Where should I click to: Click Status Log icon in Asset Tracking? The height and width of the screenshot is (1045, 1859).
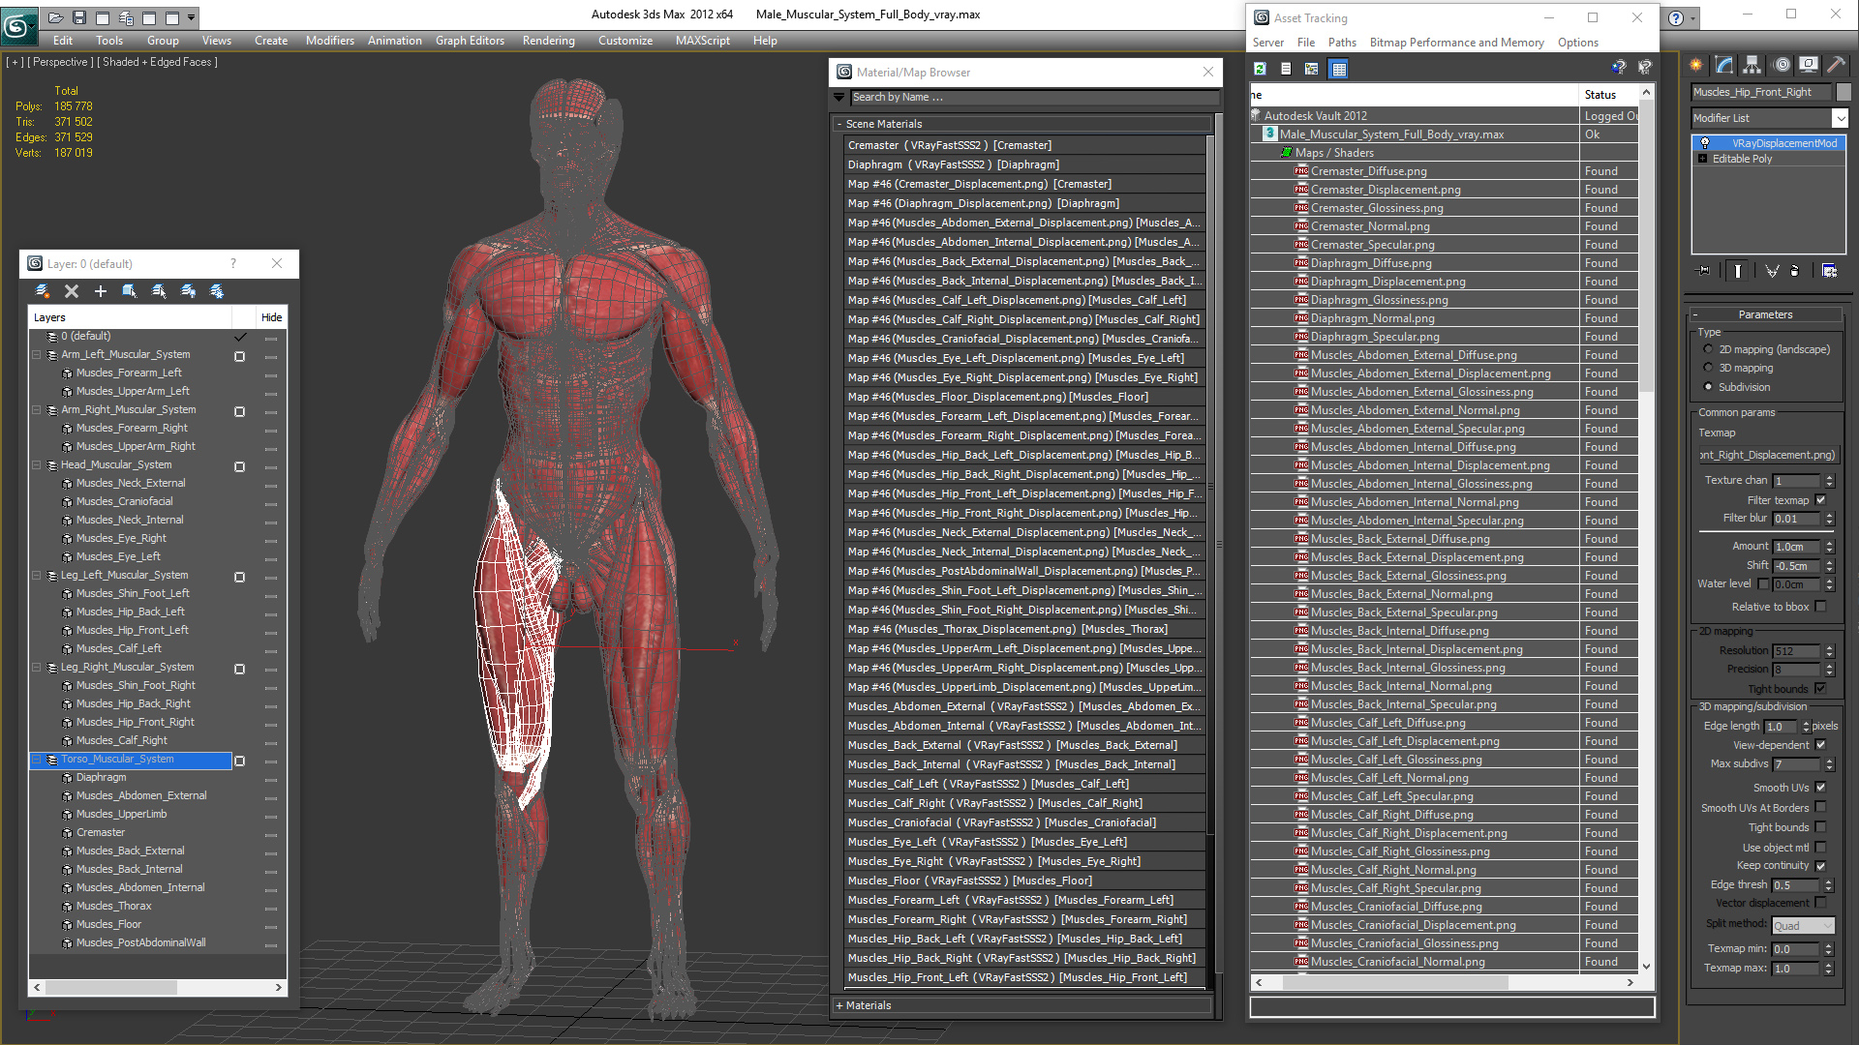1286,69
